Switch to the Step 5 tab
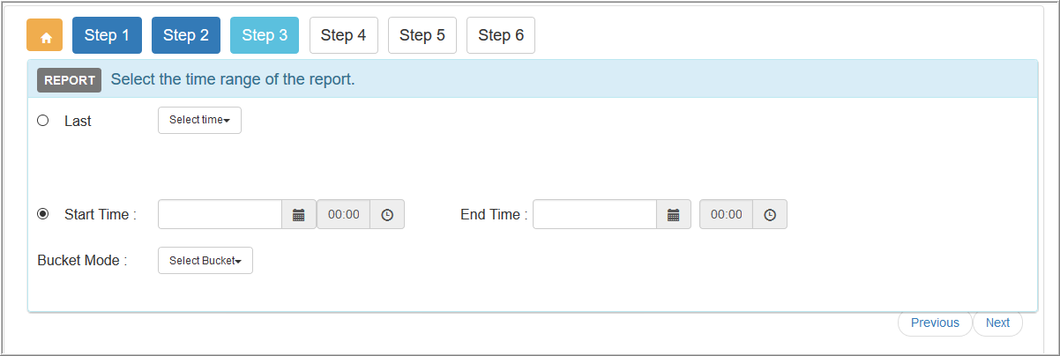The height and width of the screenshot is (356, 1060). [x=422, y=35]
